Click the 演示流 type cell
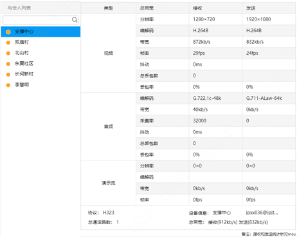Viewport: 299px width, 239px height. coord(109,183)
